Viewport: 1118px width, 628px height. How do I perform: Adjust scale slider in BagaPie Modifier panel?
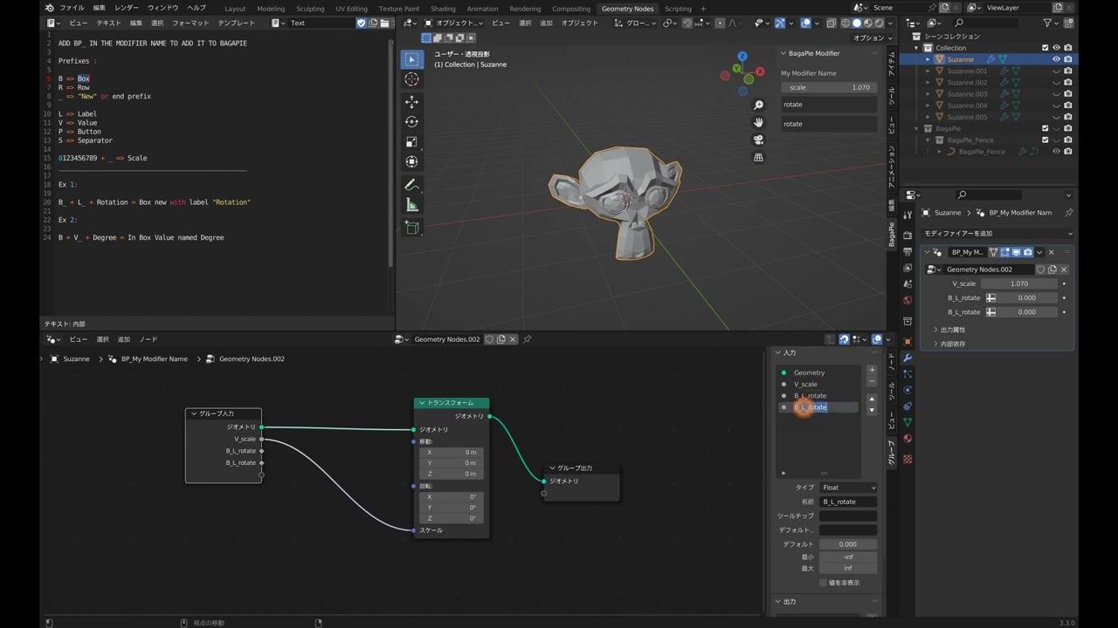pos(829,87)
